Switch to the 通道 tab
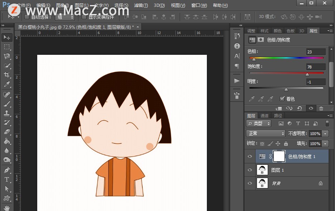This screenshot has height=211, width=335. (264, 116)
